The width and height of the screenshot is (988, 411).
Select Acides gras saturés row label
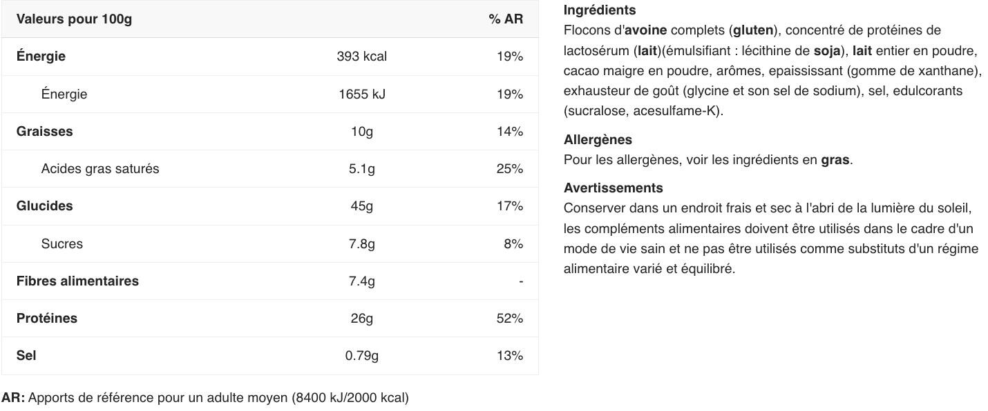tap(100, 168)
